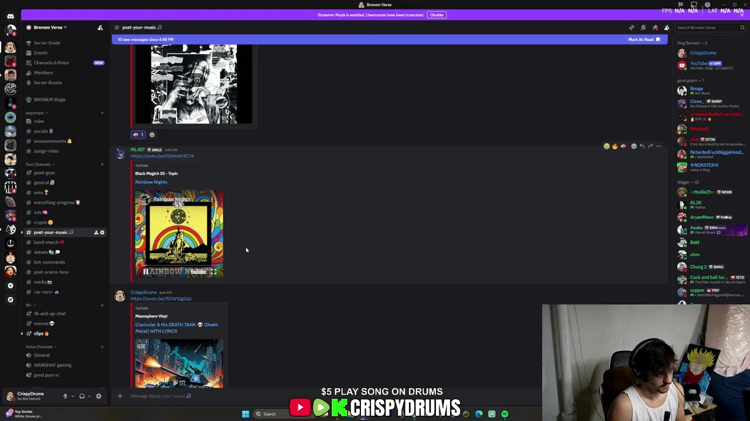
Task: Create channel plus in Text Channels
Action: tap(102, 164)
